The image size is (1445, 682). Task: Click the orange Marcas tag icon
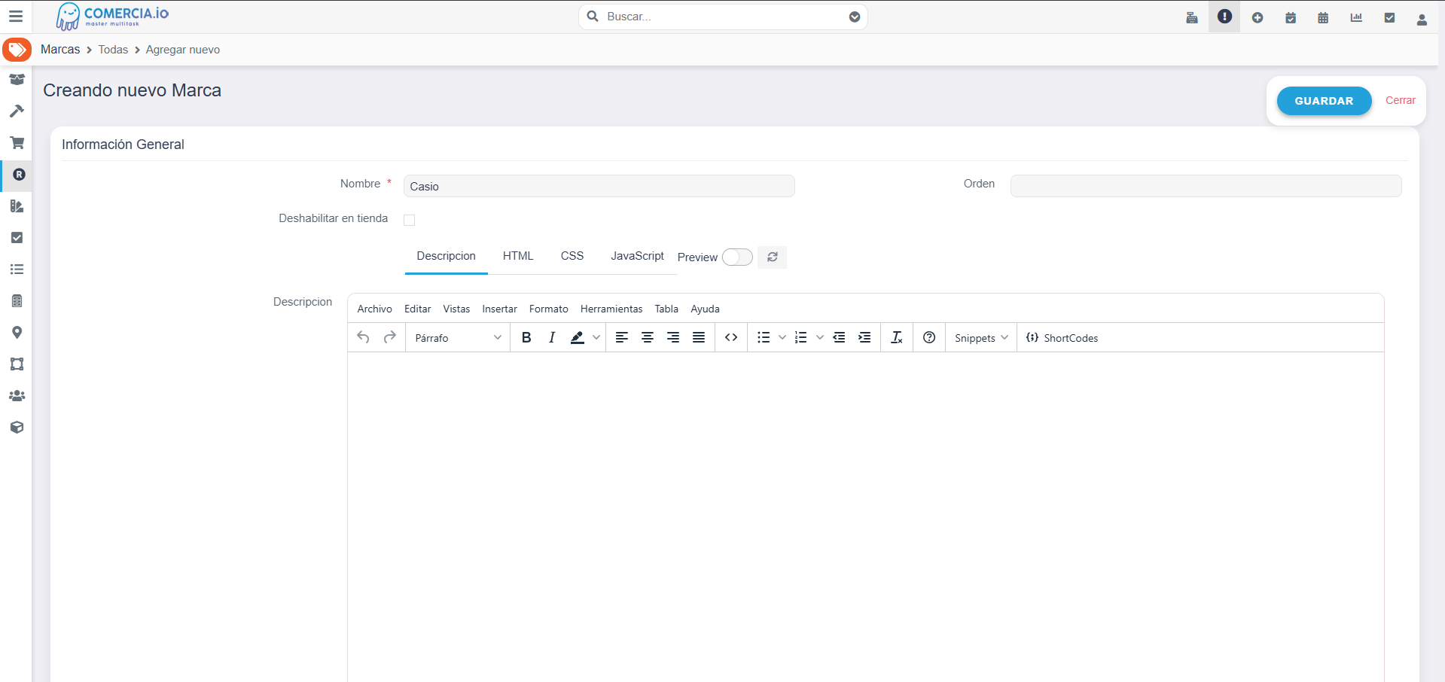pyautogui.click(x=17, y=50)
